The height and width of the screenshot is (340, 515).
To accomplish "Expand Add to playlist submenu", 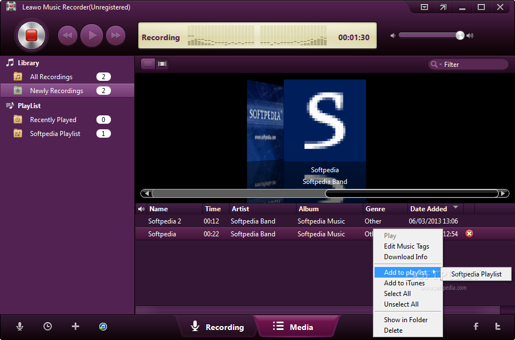I will (407, 273).
